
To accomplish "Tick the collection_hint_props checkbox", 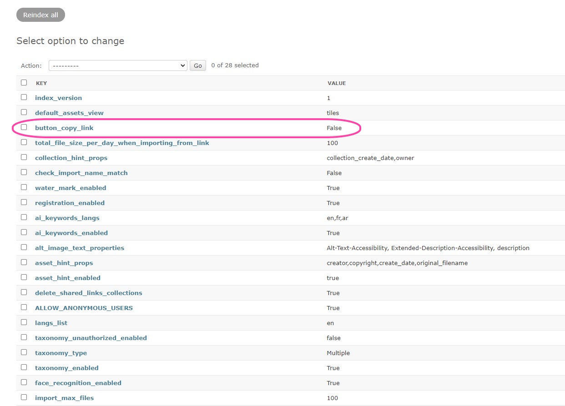I will (24, 157).
